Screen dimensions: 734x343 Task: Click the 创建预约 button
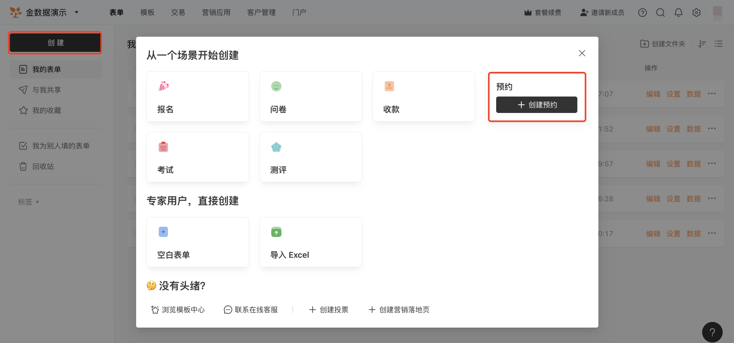click(537, 105)
